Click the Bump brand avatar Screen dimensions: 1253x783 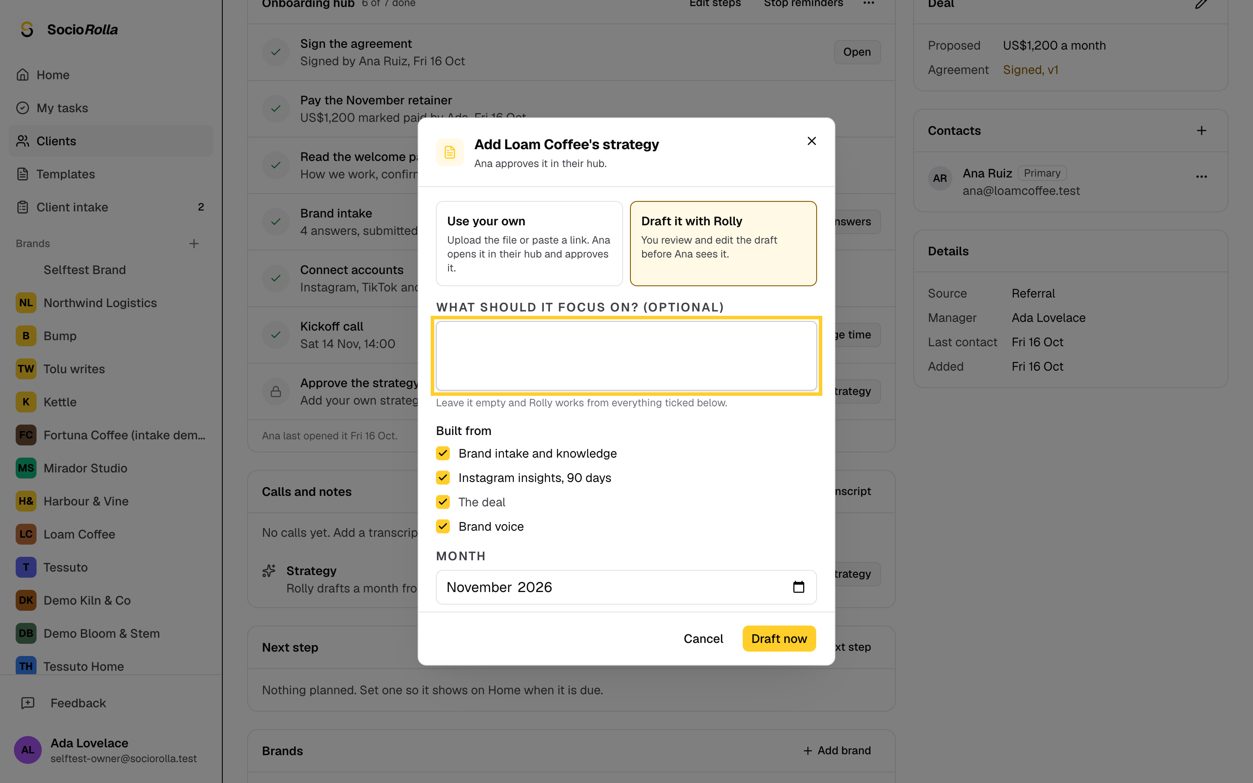coord(26,335)
